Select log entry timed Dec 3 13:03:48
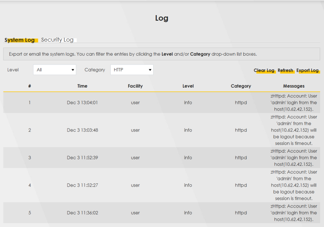Viewport: 324px width, 227px height. pos(82,130)
